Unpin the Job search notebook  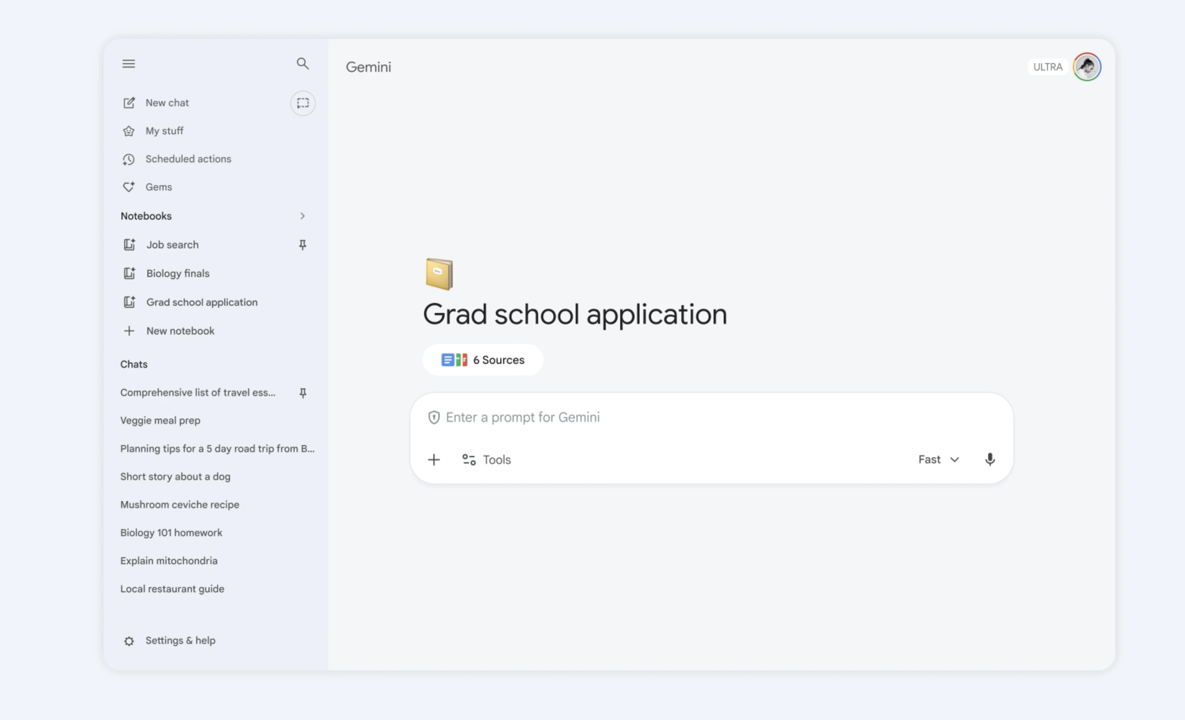303,244
